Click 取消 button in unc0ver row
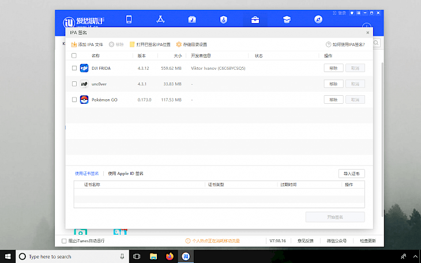This screenshot has height=263, width=421. [355, 84]
